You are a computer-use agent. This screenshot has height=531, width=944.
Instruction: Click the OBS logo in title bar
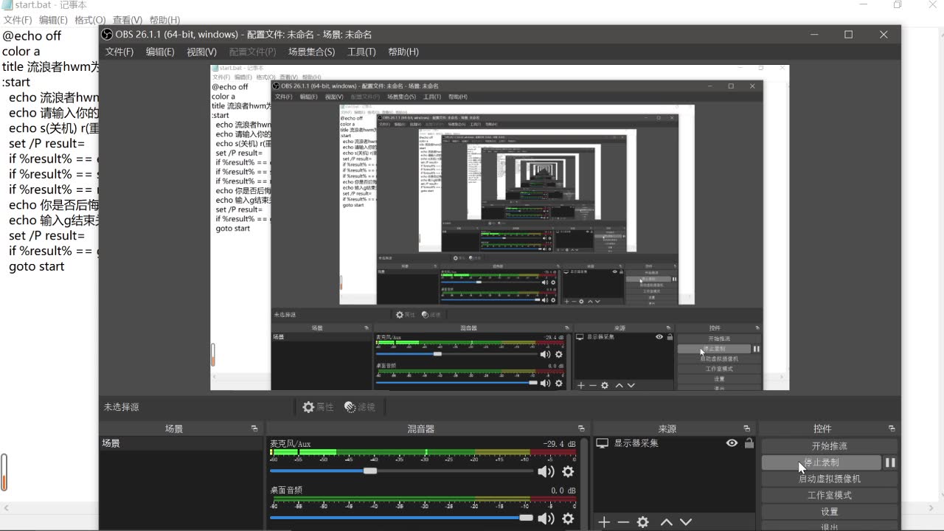click(107, 35)
